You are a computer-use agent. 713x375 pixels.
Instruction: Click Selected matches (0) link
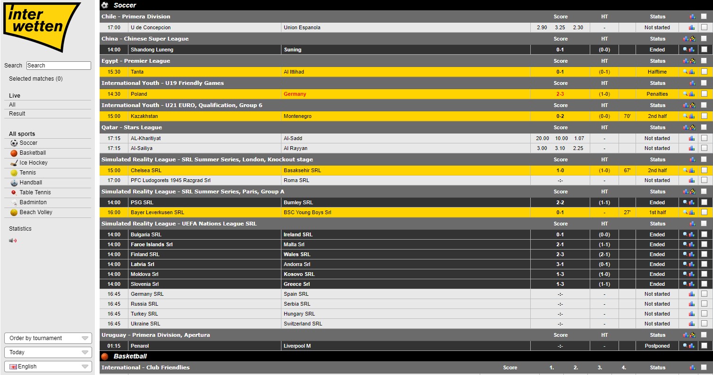(x=36, y=79)
